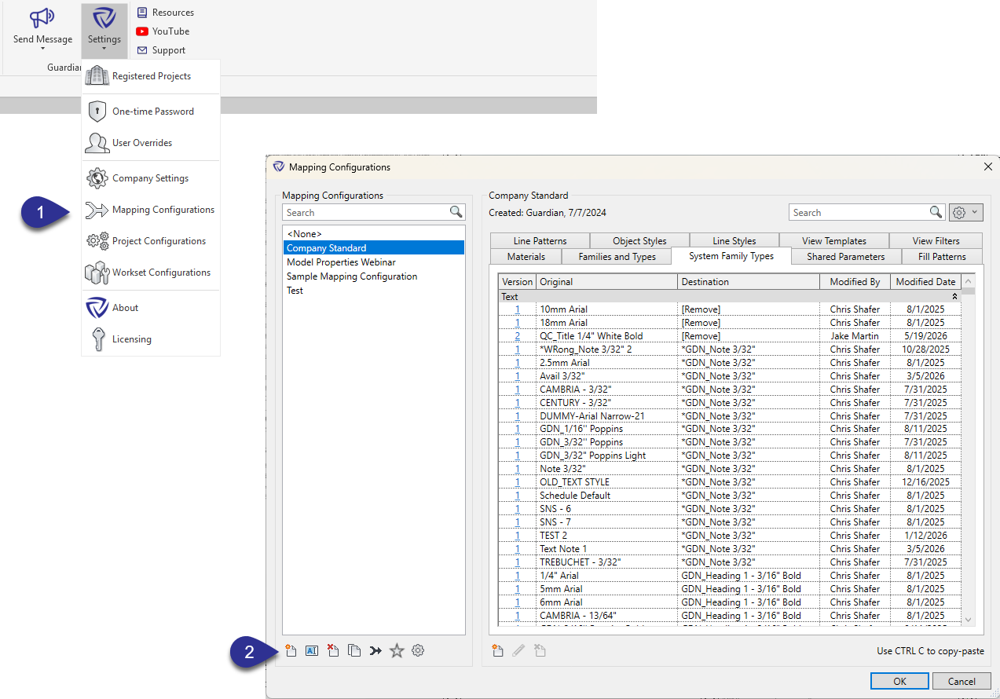1000x699 pixels.
Task: Click the Registered Projects building icon
Action: [x=97, y=76]
